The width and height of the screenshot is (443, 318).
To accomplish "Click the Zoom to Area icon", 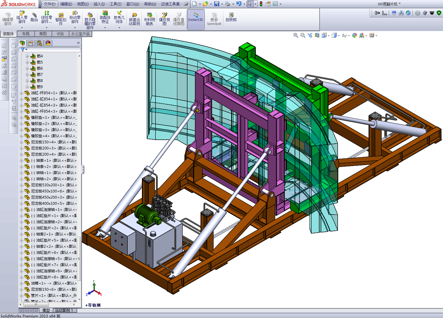I will tap(303, 35).
